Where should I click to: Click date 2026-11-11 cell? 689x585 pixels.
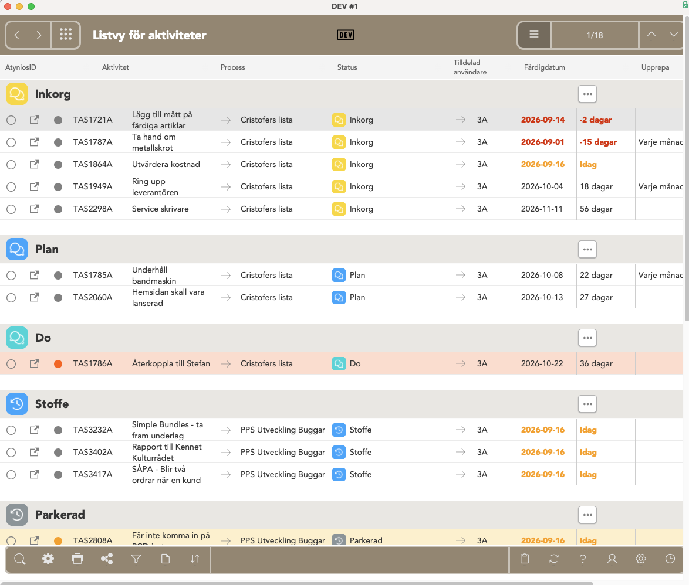[x=542, y=209]
